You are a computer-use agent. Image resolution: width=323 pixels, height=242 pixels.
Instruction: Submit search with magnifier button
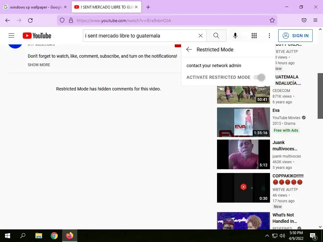point(216,36)
